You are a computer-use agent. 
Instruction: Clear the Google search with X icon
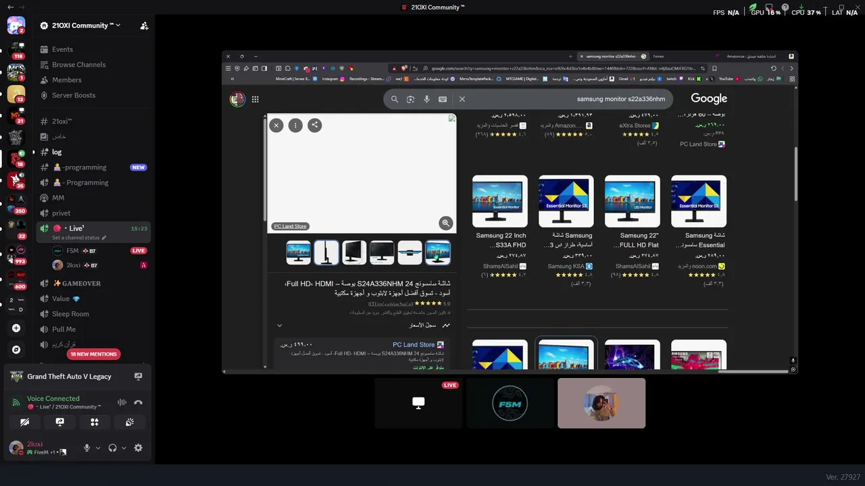[x=462, y=99]
